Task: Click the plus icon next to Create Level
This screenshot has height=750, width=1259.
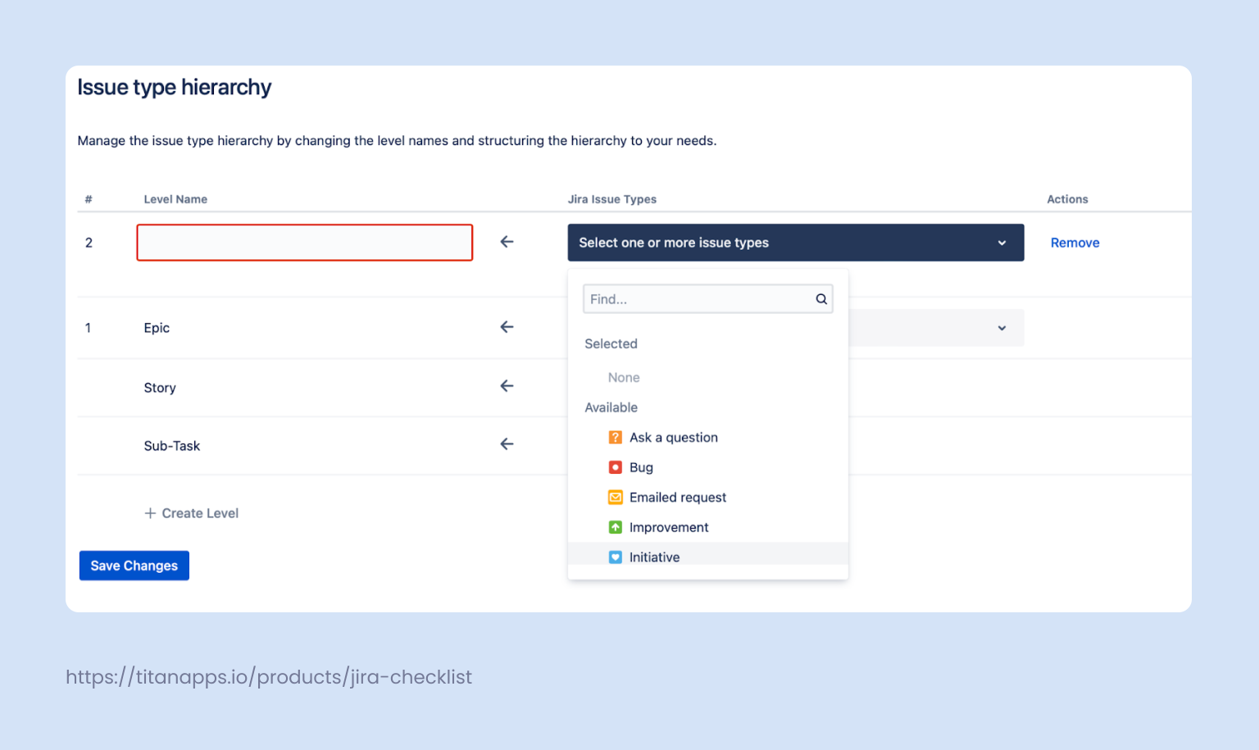Action: pyautogui.click(x=151, y=513)
